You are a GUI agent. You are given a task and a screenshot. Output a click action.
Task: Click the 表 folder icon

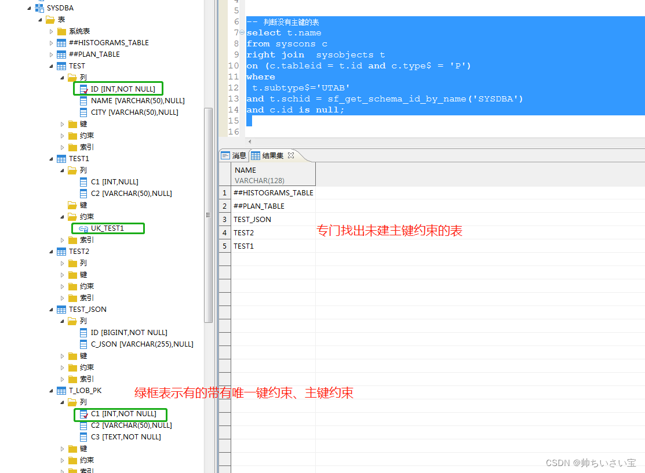(x=50, y=19)
